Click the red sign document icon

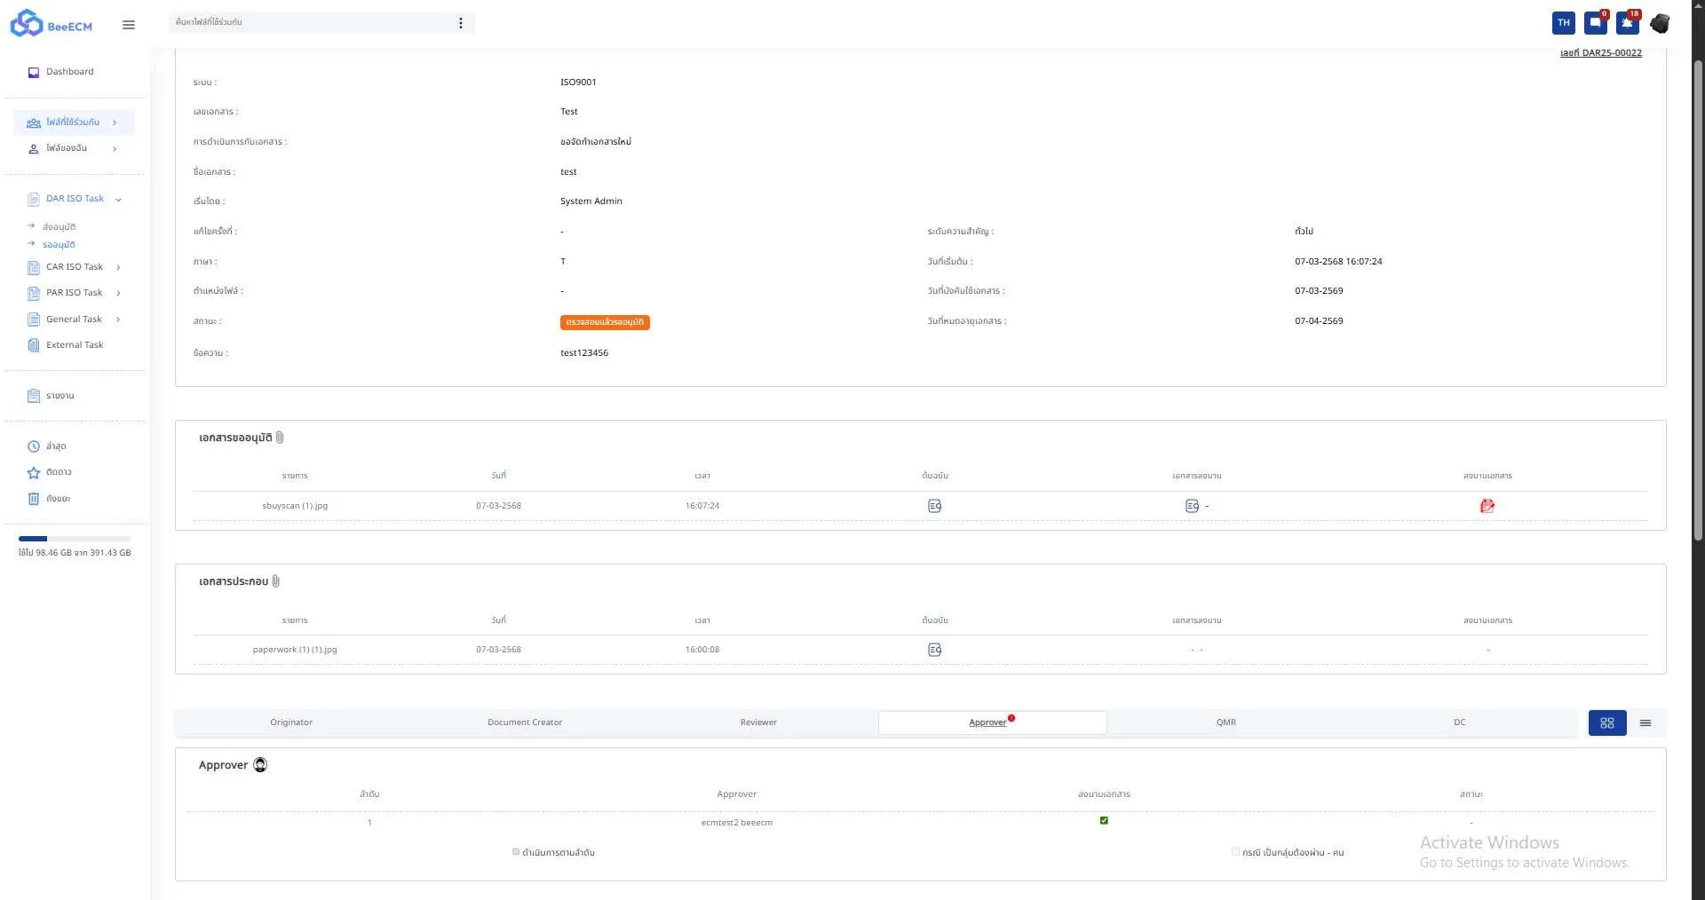click(x=1487, y=506)
